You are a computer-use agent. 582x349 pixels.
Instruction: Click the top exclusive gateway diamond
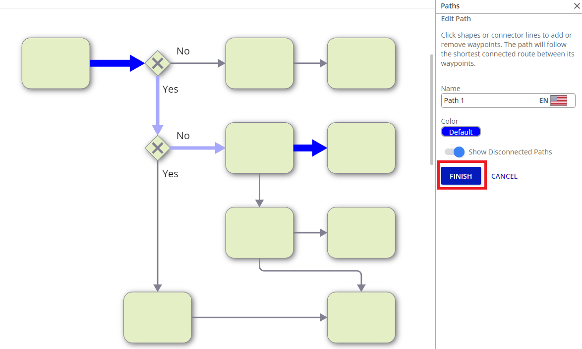click(x=158, y=63)
